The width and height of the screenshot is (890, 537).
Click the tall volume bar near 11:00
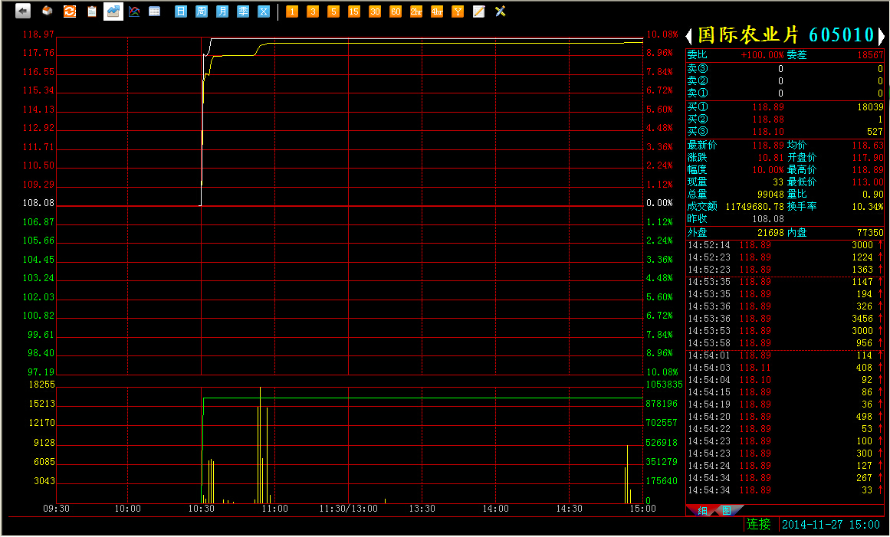click(261, 445)
